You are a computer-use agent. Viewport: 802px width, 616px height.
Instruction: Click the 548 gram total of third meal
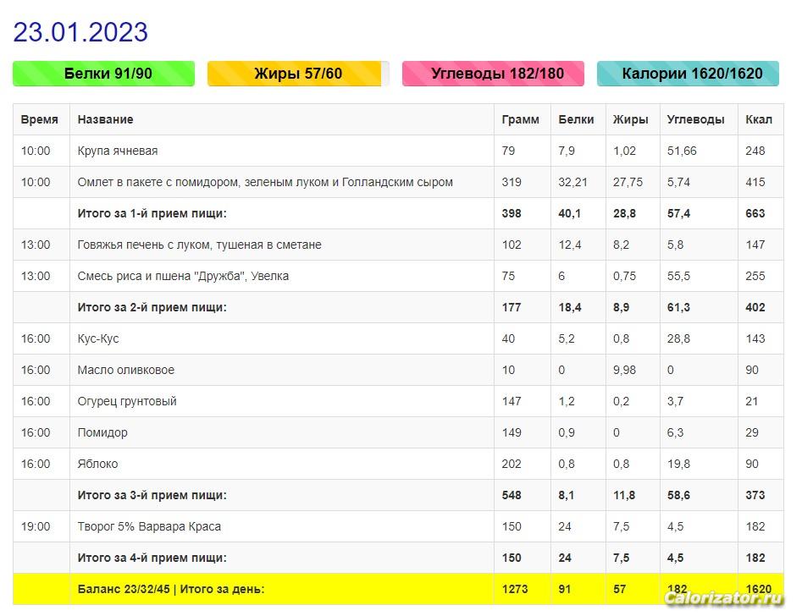pos(512,495)
